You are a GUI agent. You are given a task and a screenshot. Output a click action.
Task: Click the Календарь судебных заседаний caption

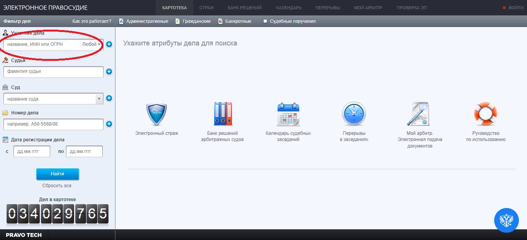[288, 136]
